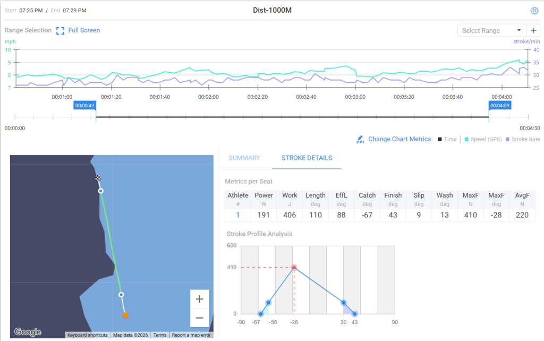Click the peak force point at 410
The width and height of the screenshot is (544, 341).
[294, 268]
